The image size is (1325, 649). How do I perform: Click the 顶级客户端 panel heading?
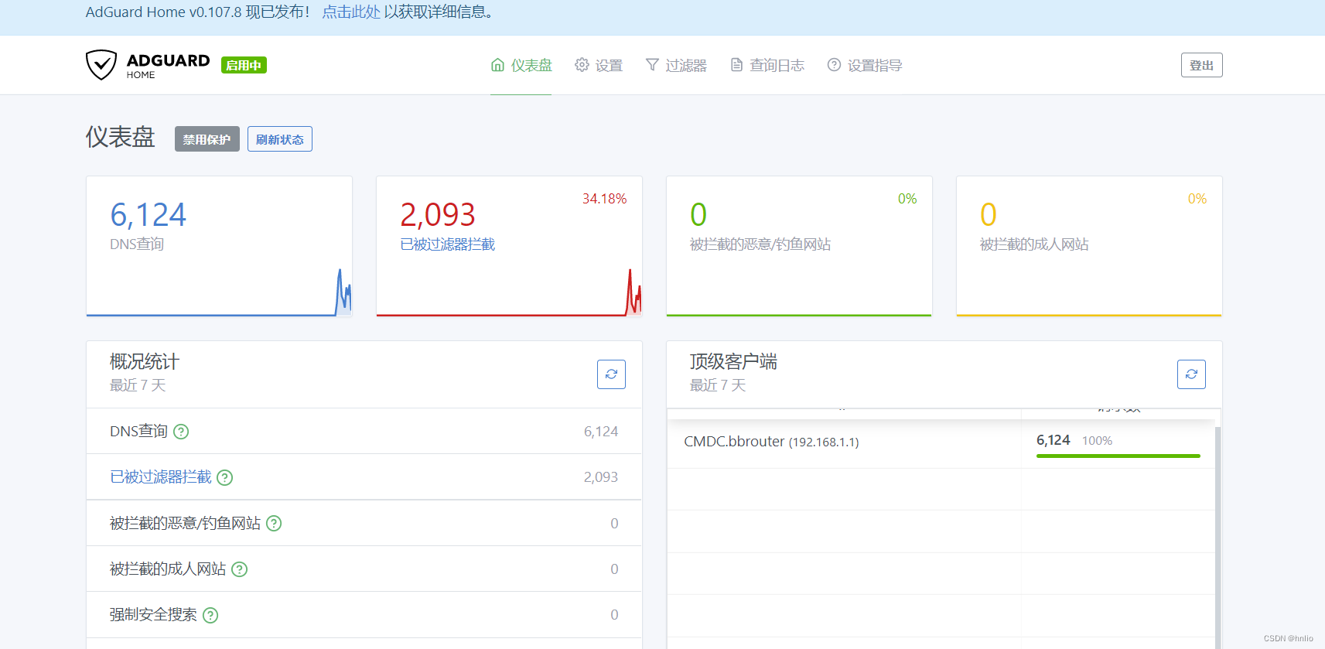click(733, 362)
